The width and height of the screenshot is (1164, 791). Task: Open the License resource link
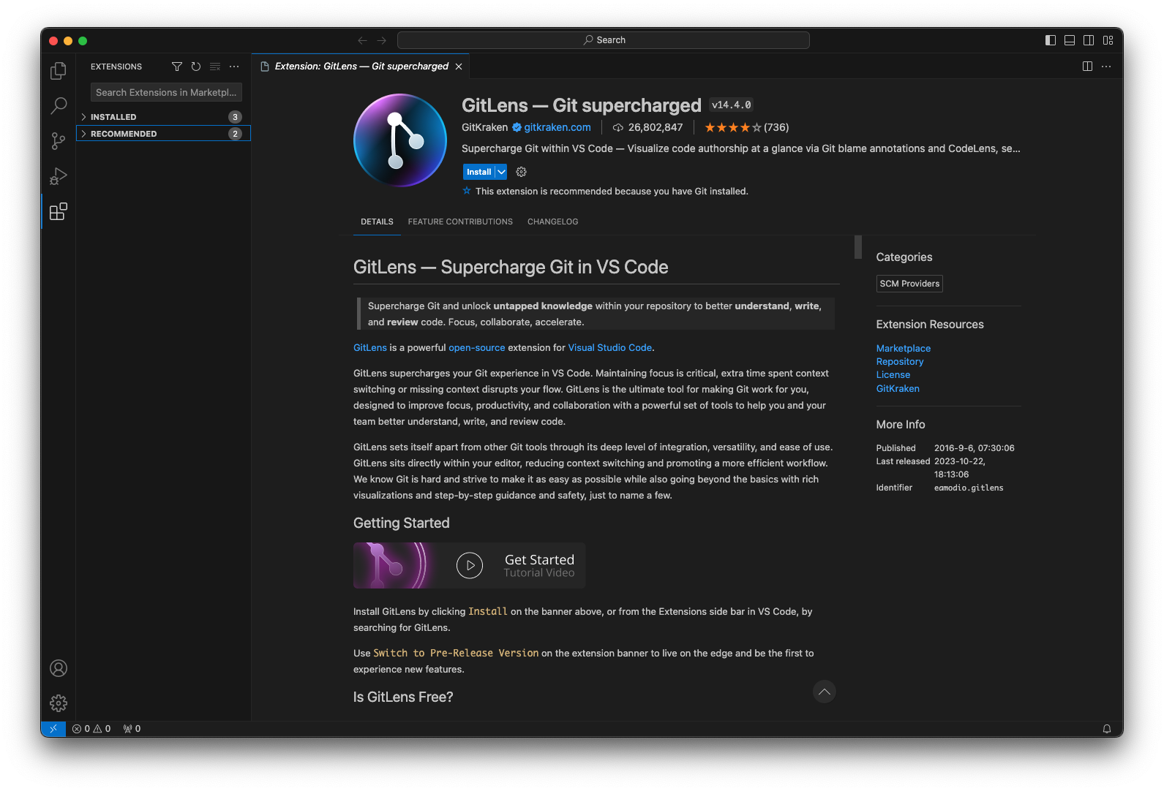tap(893, 375)
